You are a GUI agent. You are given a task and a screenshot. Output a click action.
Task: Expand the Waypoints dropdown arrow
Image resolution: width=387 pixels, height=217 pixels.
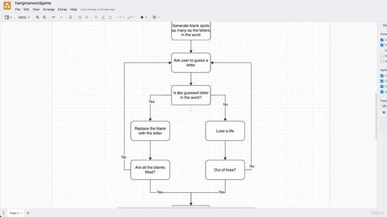pyautogui.click(x=133, y=17)
